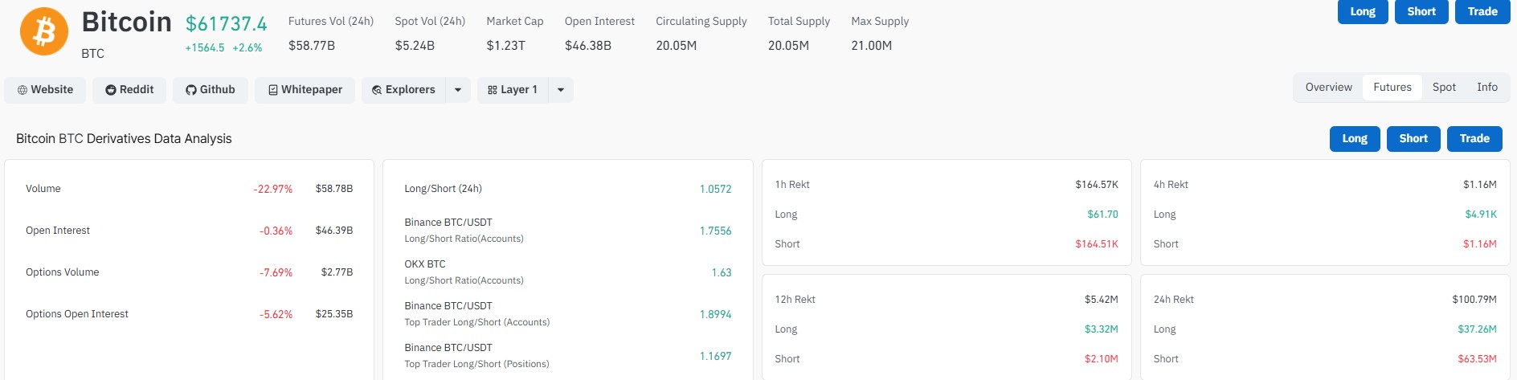This screenshot has width=1517, height=380.
Task: Click Top Trader (Positions) value 1.1697
Action: pyautogui.click(x=715, y=356)
